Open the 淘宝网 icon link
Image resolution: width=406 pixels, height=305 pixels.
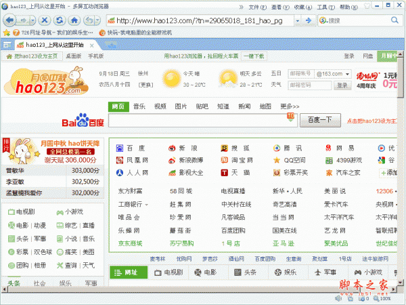(224, 160)
